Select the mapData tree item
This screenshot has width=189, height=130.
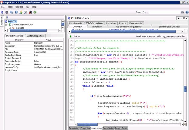pos(20,28)
